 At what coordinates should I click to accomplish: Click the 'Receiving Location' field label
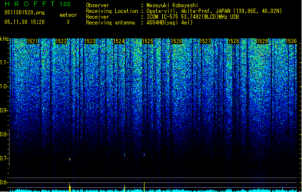(112, 11)
